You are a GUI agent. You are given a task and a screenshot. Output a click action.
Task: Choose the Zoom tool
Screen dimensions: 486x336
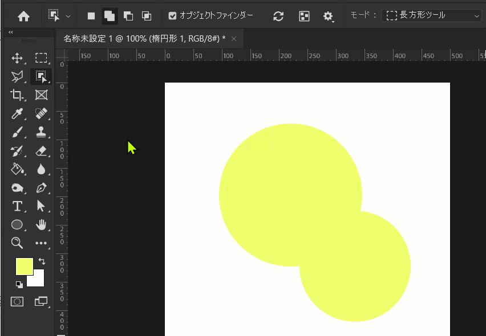coord(17,243)
